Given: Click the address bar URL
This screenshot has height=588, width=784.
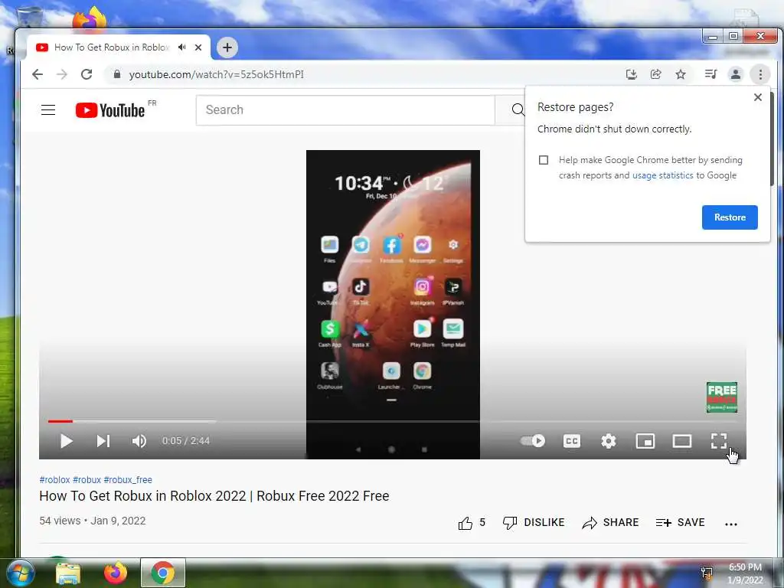Looking at the screenshot, I should (216, 74).
